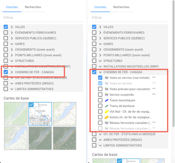Viewport: 175px width, 163px height.
Task: Select the top-right basemap thumbnail in the left panel
Action: (x=64, y=114)
